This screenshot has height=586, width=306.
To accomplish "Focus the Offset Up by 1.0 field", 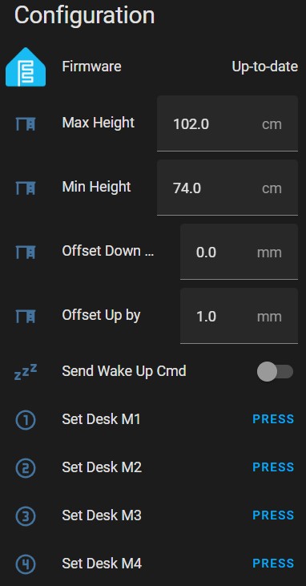I will 239,316.
